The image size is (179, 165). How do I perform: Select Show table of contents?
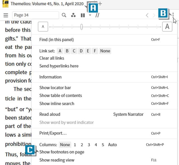(61, 95)
